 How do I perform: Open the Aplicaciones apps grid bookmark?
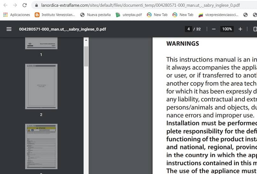click(x=16, y=15)
